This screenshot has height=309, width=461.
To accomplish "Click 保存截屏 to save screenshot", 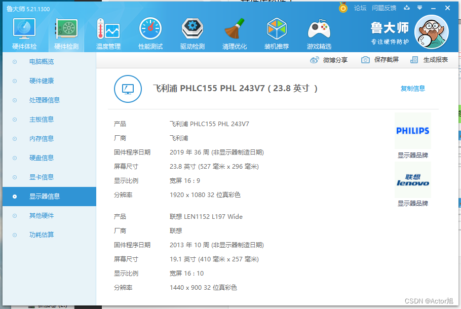I will (387, 60).
